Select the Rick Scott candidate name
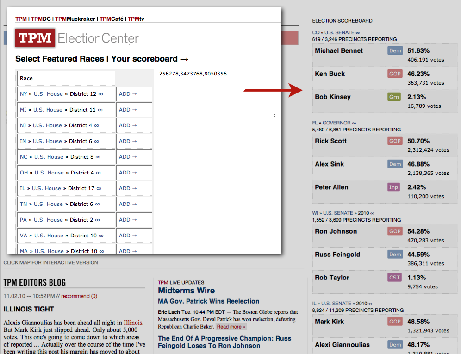This screenshot has height=354, width=461. (330, 141)
